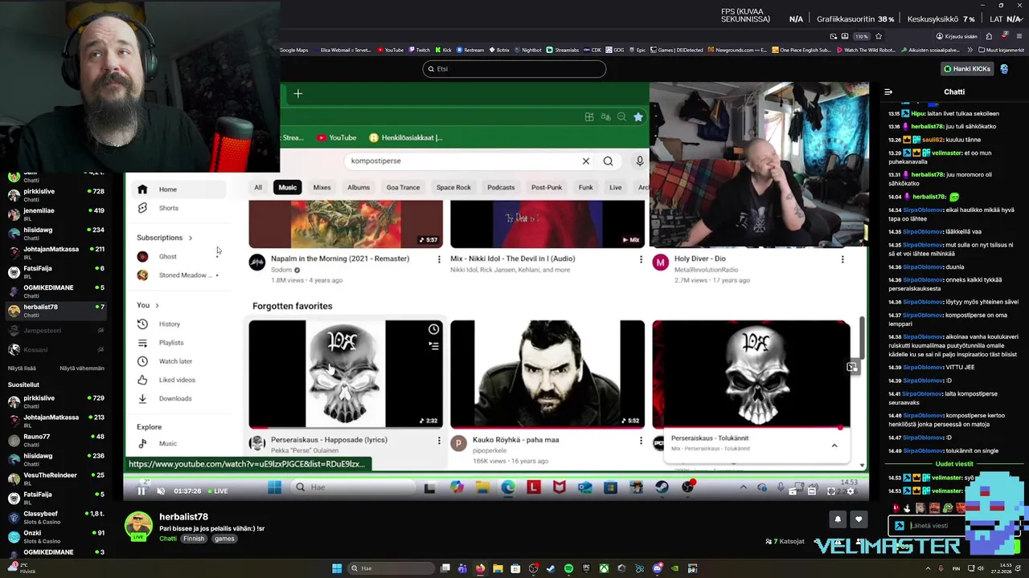This screenshot has height=578, width=1029.
Task: Select the Mixes filter chip
Action: pyautogui.click(x=322, y=187)
